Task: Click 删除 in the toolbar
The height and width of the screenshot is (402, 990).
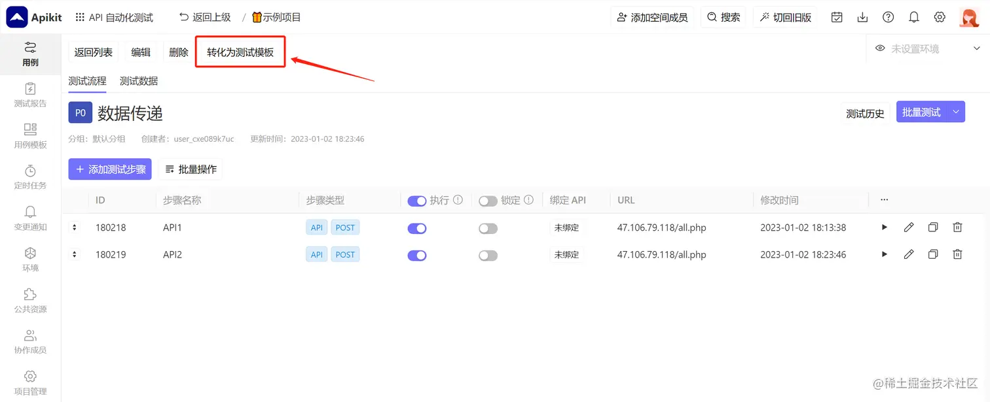Action: (179, 52)
